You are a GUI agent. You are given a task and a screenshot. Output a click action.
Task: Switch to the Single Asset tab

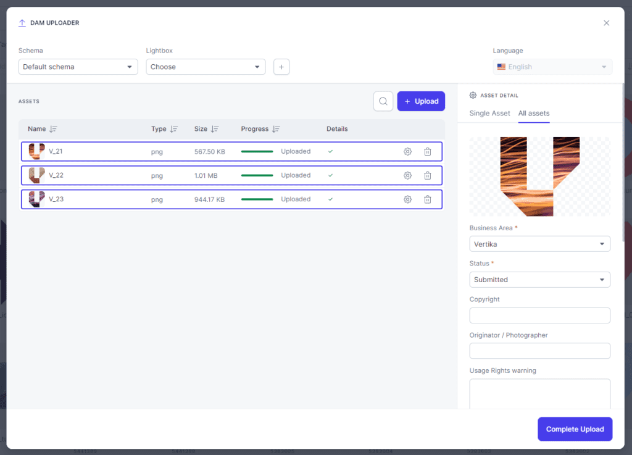[489, 113]
